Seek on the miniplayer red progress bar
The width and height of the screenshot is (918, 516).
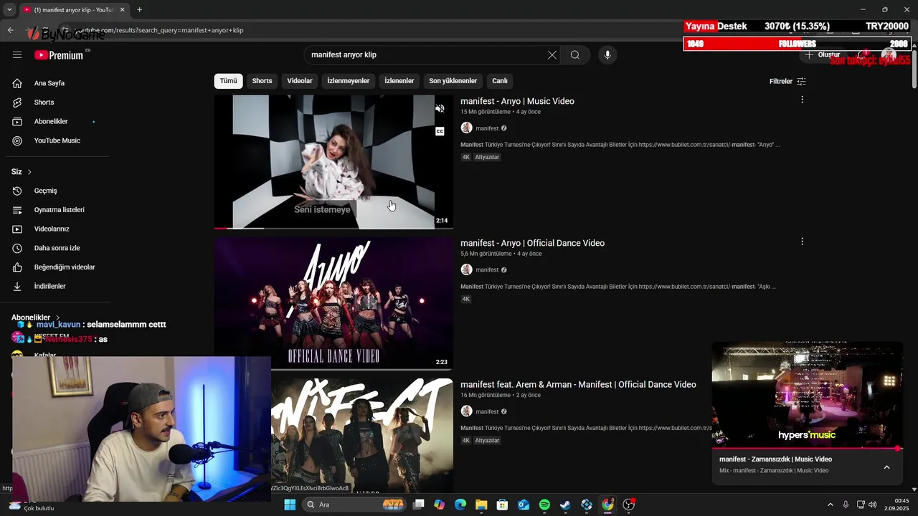pyautogui.click(x=807, y=449)
